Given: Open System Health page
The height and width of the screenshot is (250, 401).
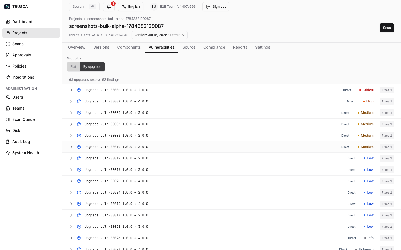Looking at the screenshot, I should click(31, 153).
